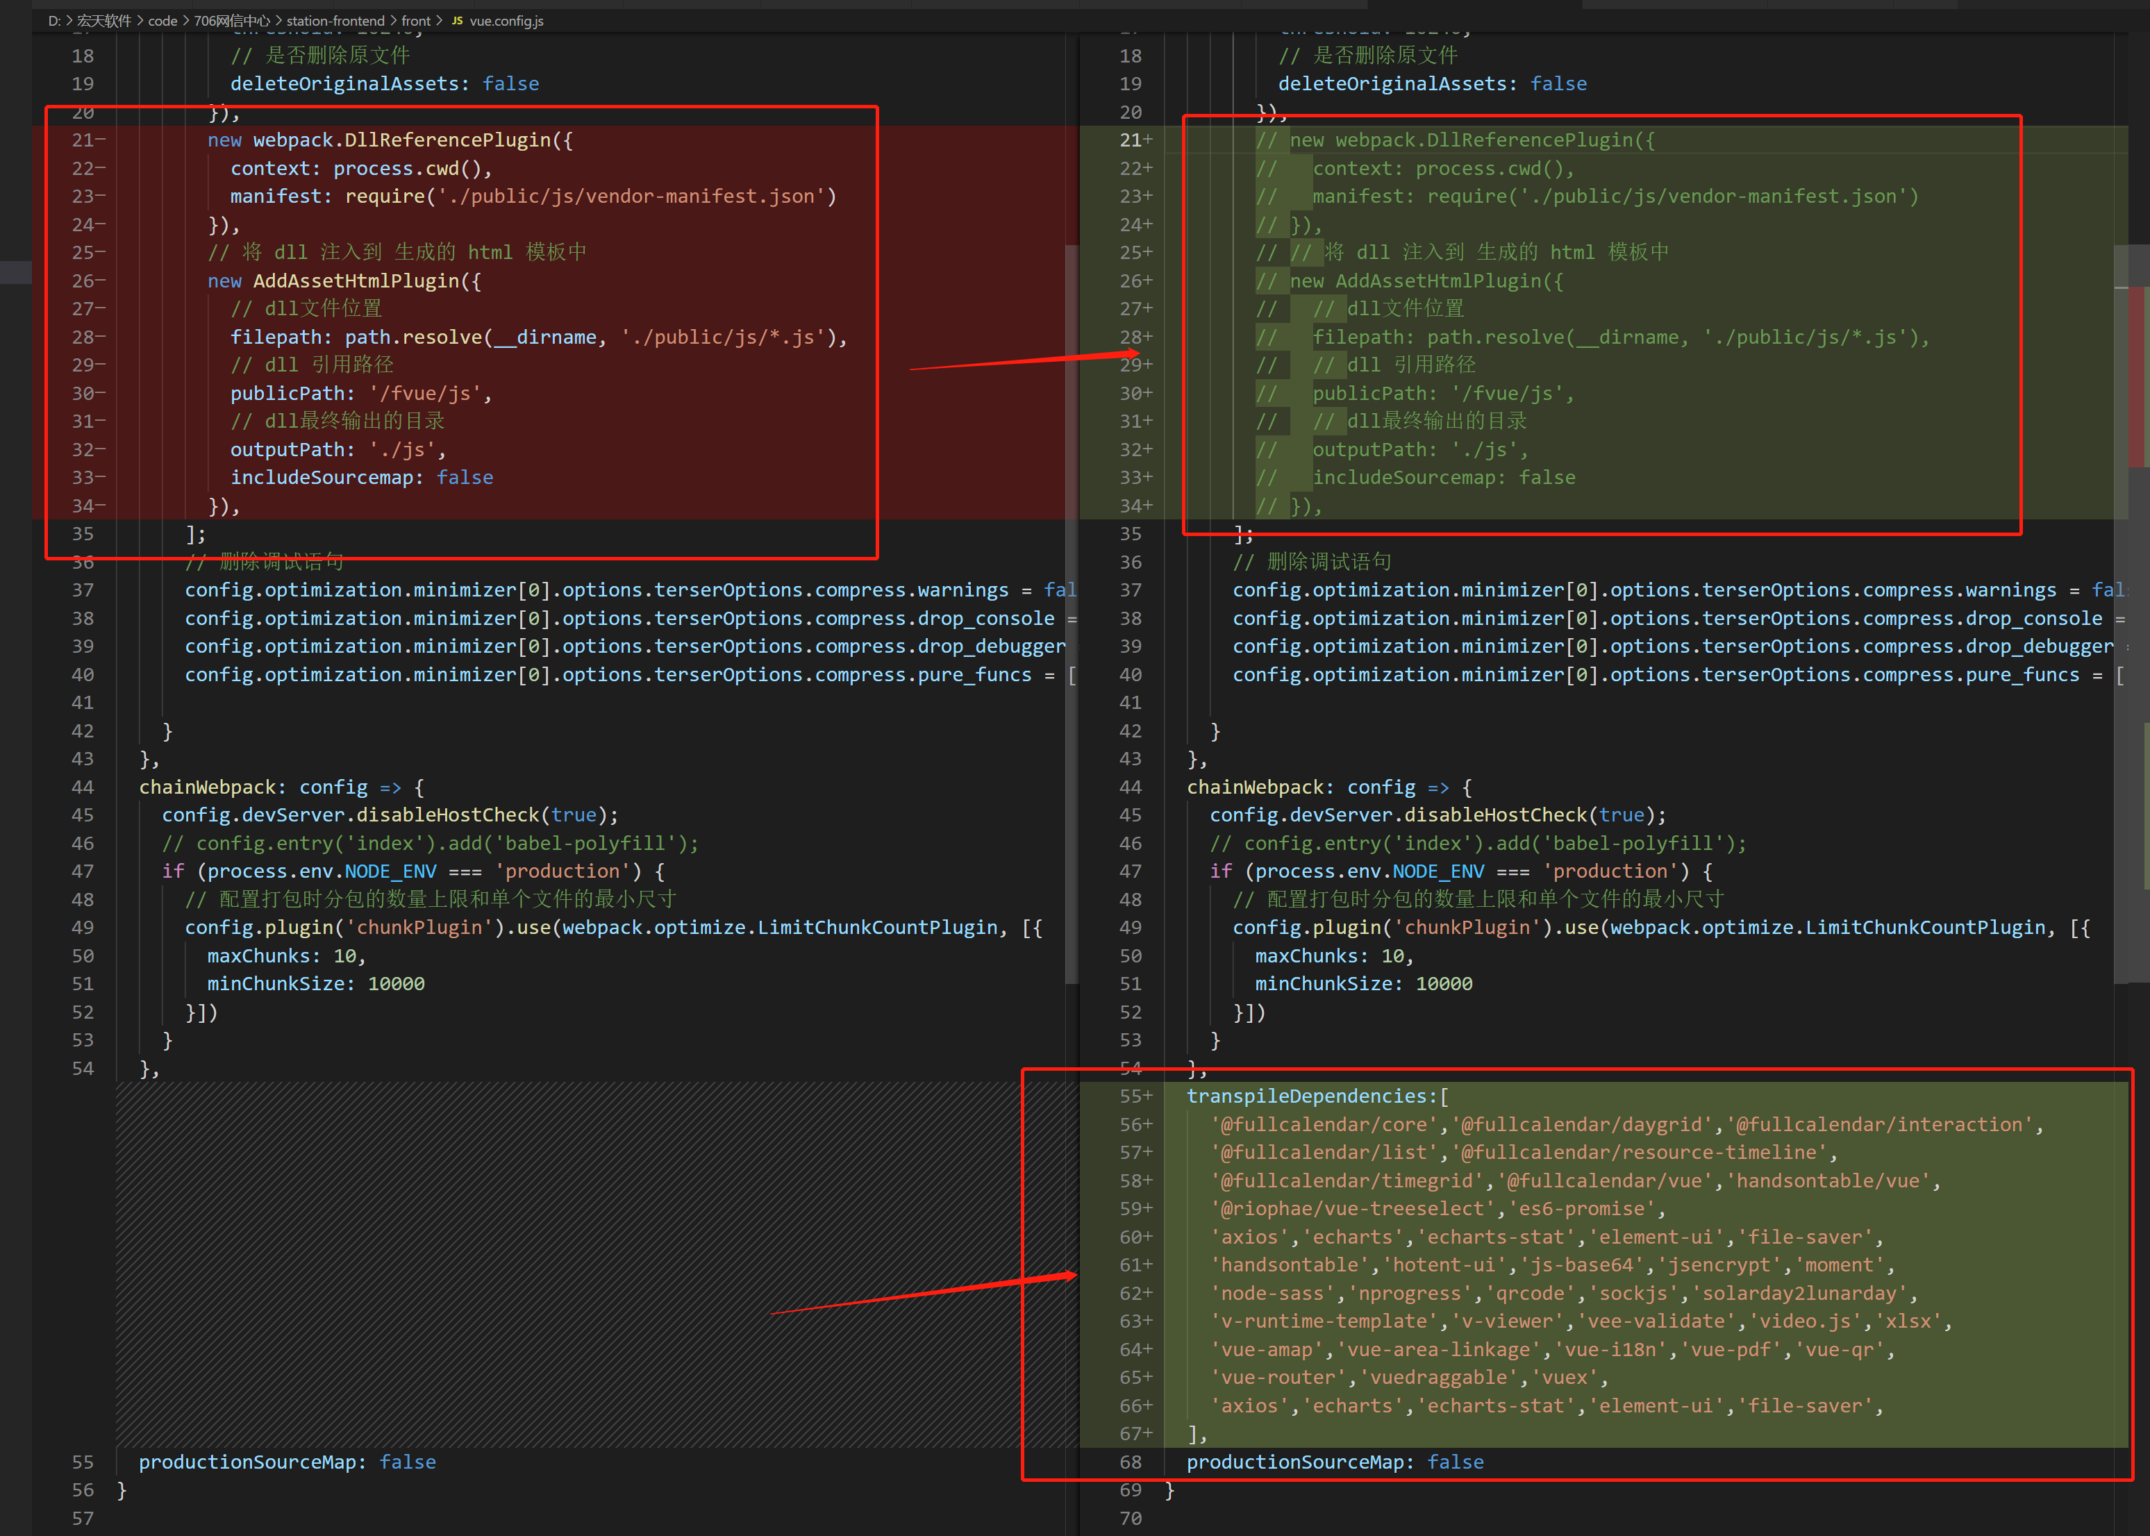
Task: Click the D: drive breadcrumb root
Action: 55,21
